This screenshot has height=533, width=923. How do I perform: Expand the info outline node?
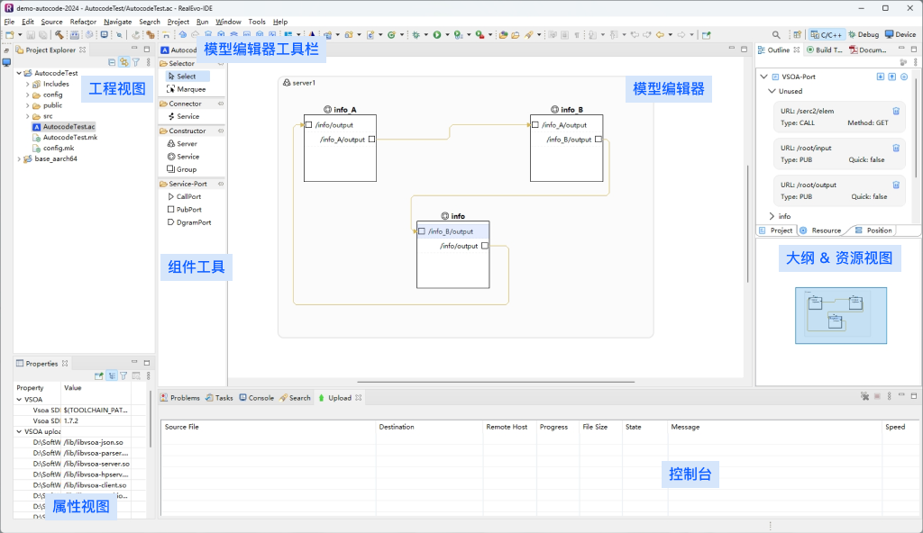point(772,216)
